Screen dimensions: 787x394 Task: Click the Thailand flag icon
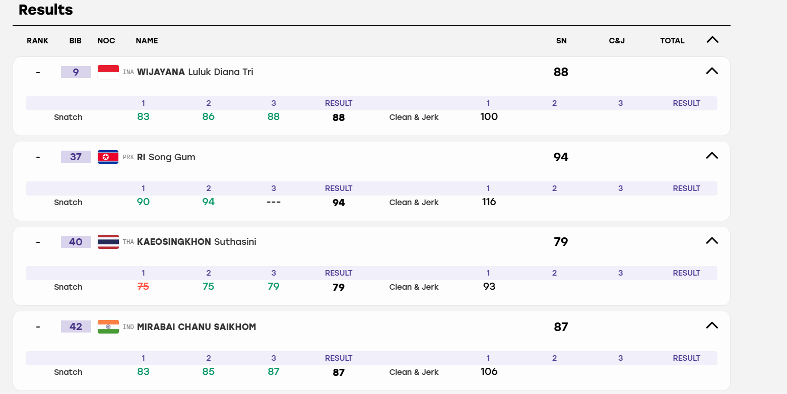(x=108, y=242)
